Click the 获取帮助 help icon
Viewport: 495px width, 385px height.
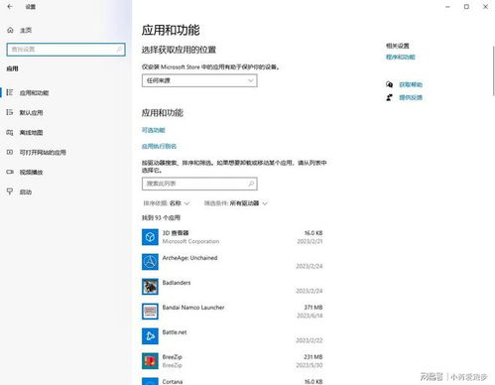[x=389, y=84]
